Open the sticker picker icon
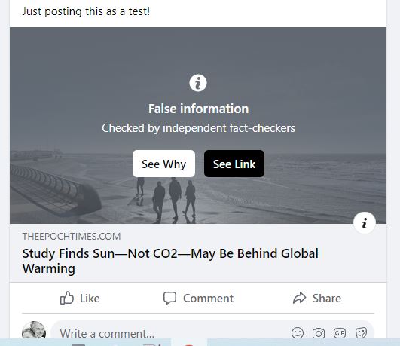The width and height of the screenshot is (400, 346). click(x=361, y=333)
